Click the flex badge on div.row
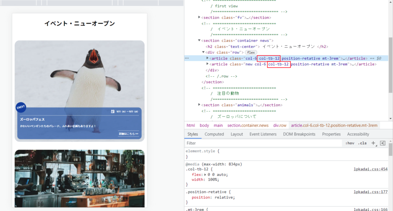The height and width of the screenshot is (211, 393). [251, 52]
